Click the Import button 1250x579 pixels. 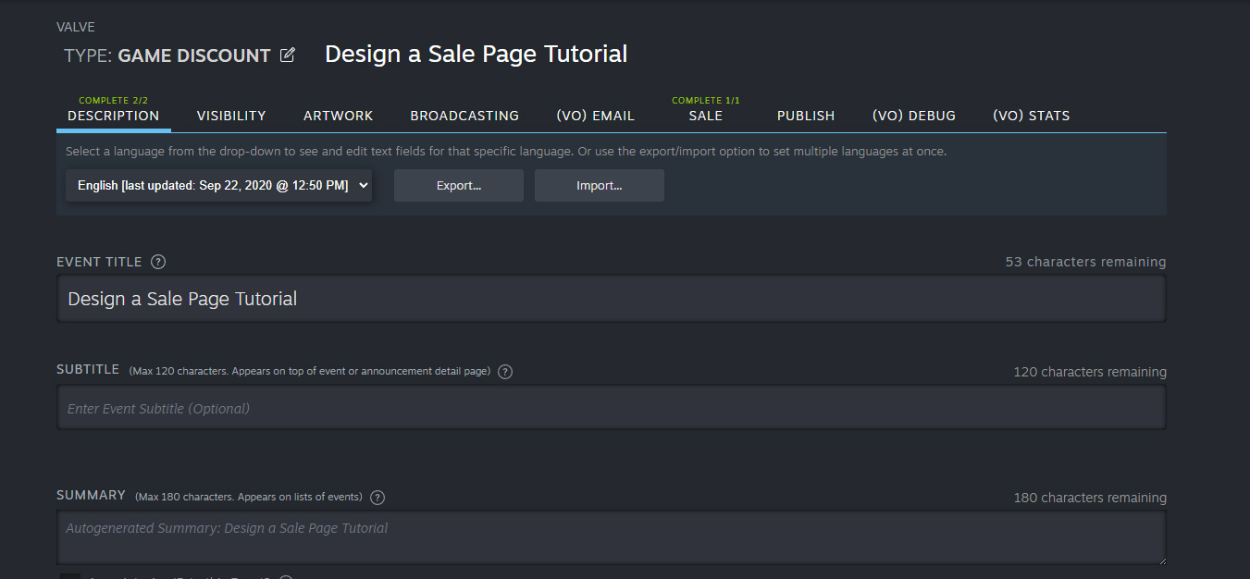click(x=599, y=185)
